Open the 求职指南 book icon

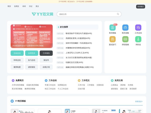click(125, 39)
